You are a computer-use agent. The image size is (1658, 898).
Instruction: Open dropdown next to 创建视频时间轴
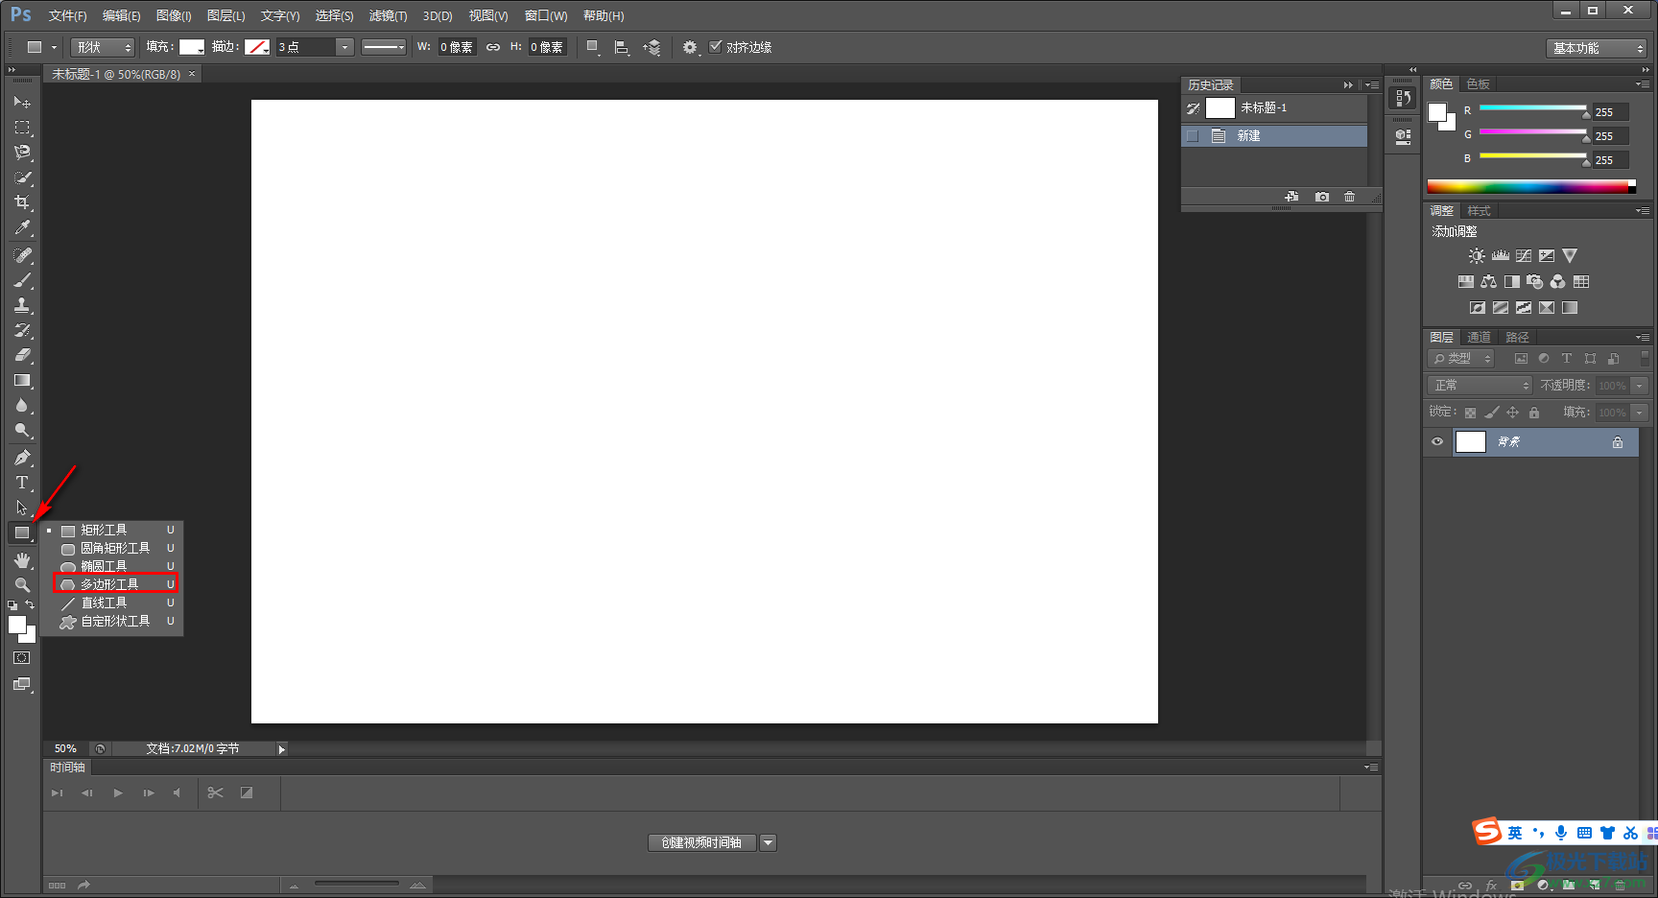coord(768,842)
